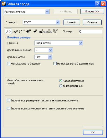Confirm with the OK button
The width and height of the screenshot is (107, 138).
[x=93, y=132]
